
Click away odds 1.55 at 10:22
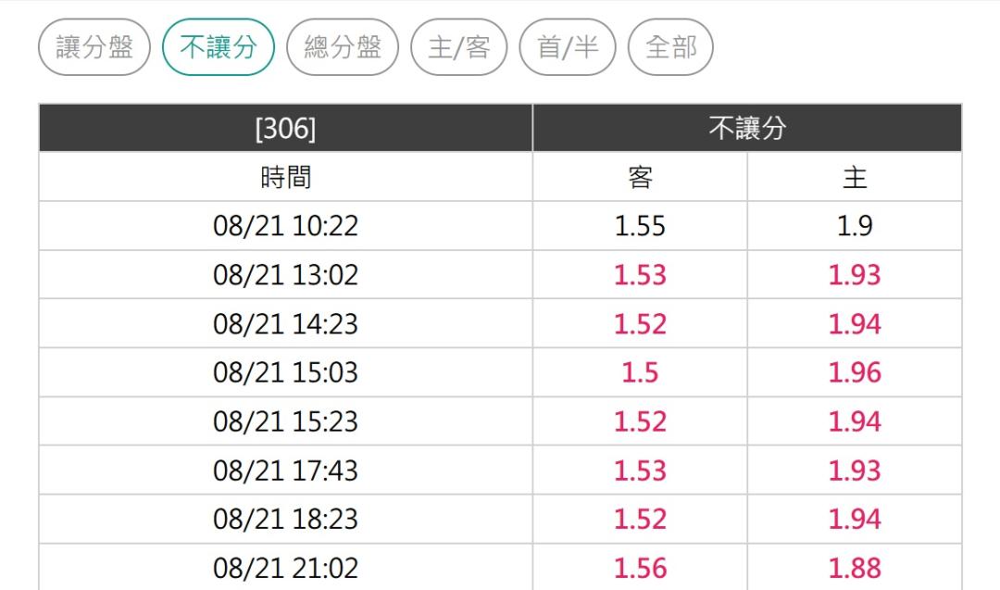pyautogui.click(x=640, y=226)
